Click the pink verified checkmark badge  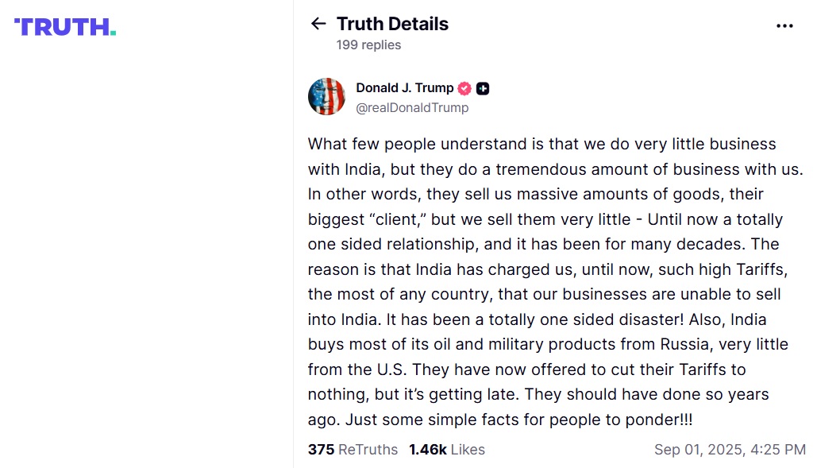[464, 88]
